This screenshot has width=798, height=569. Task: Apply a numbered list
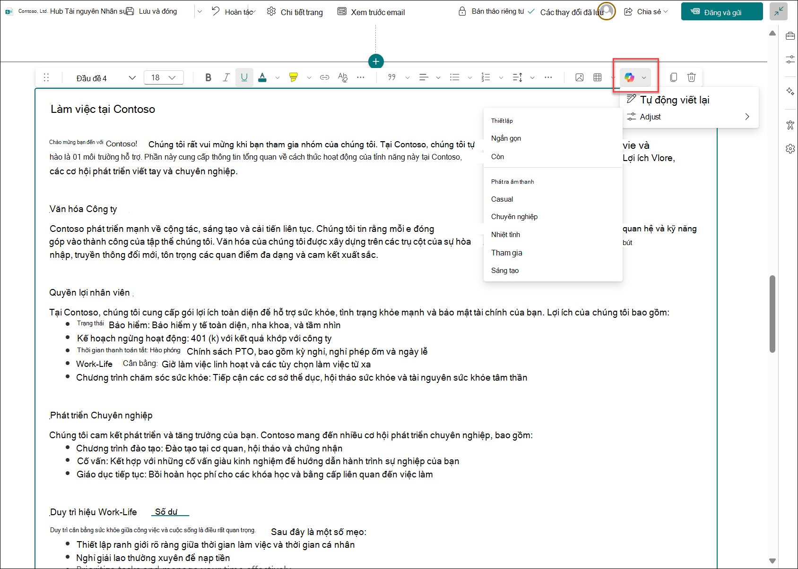click(486, 77)
